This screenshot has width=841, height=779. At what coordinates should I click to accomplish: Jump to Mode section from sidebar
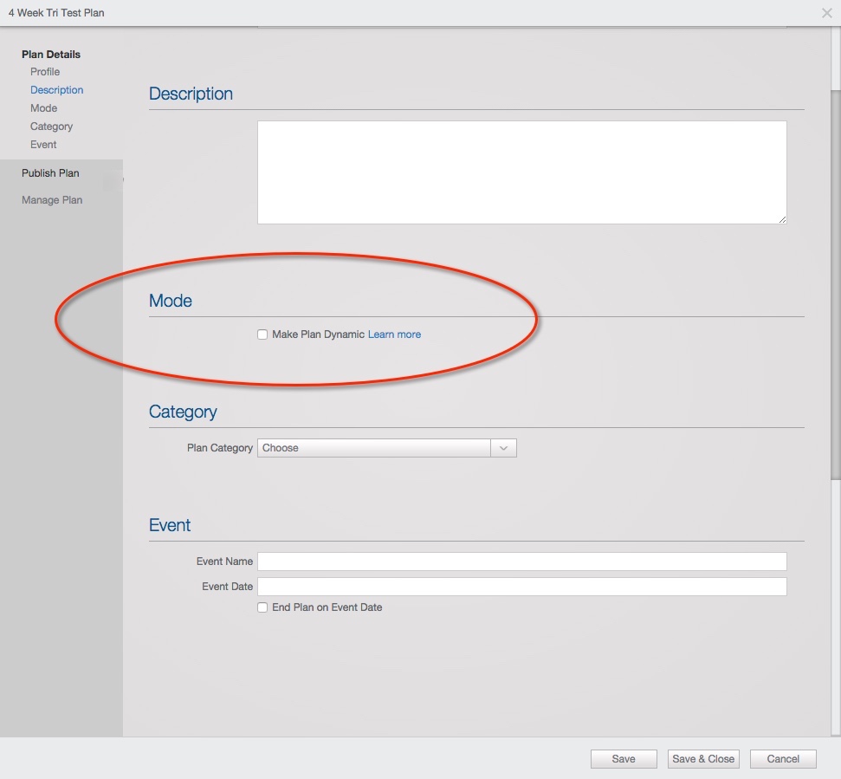(43, 108)
